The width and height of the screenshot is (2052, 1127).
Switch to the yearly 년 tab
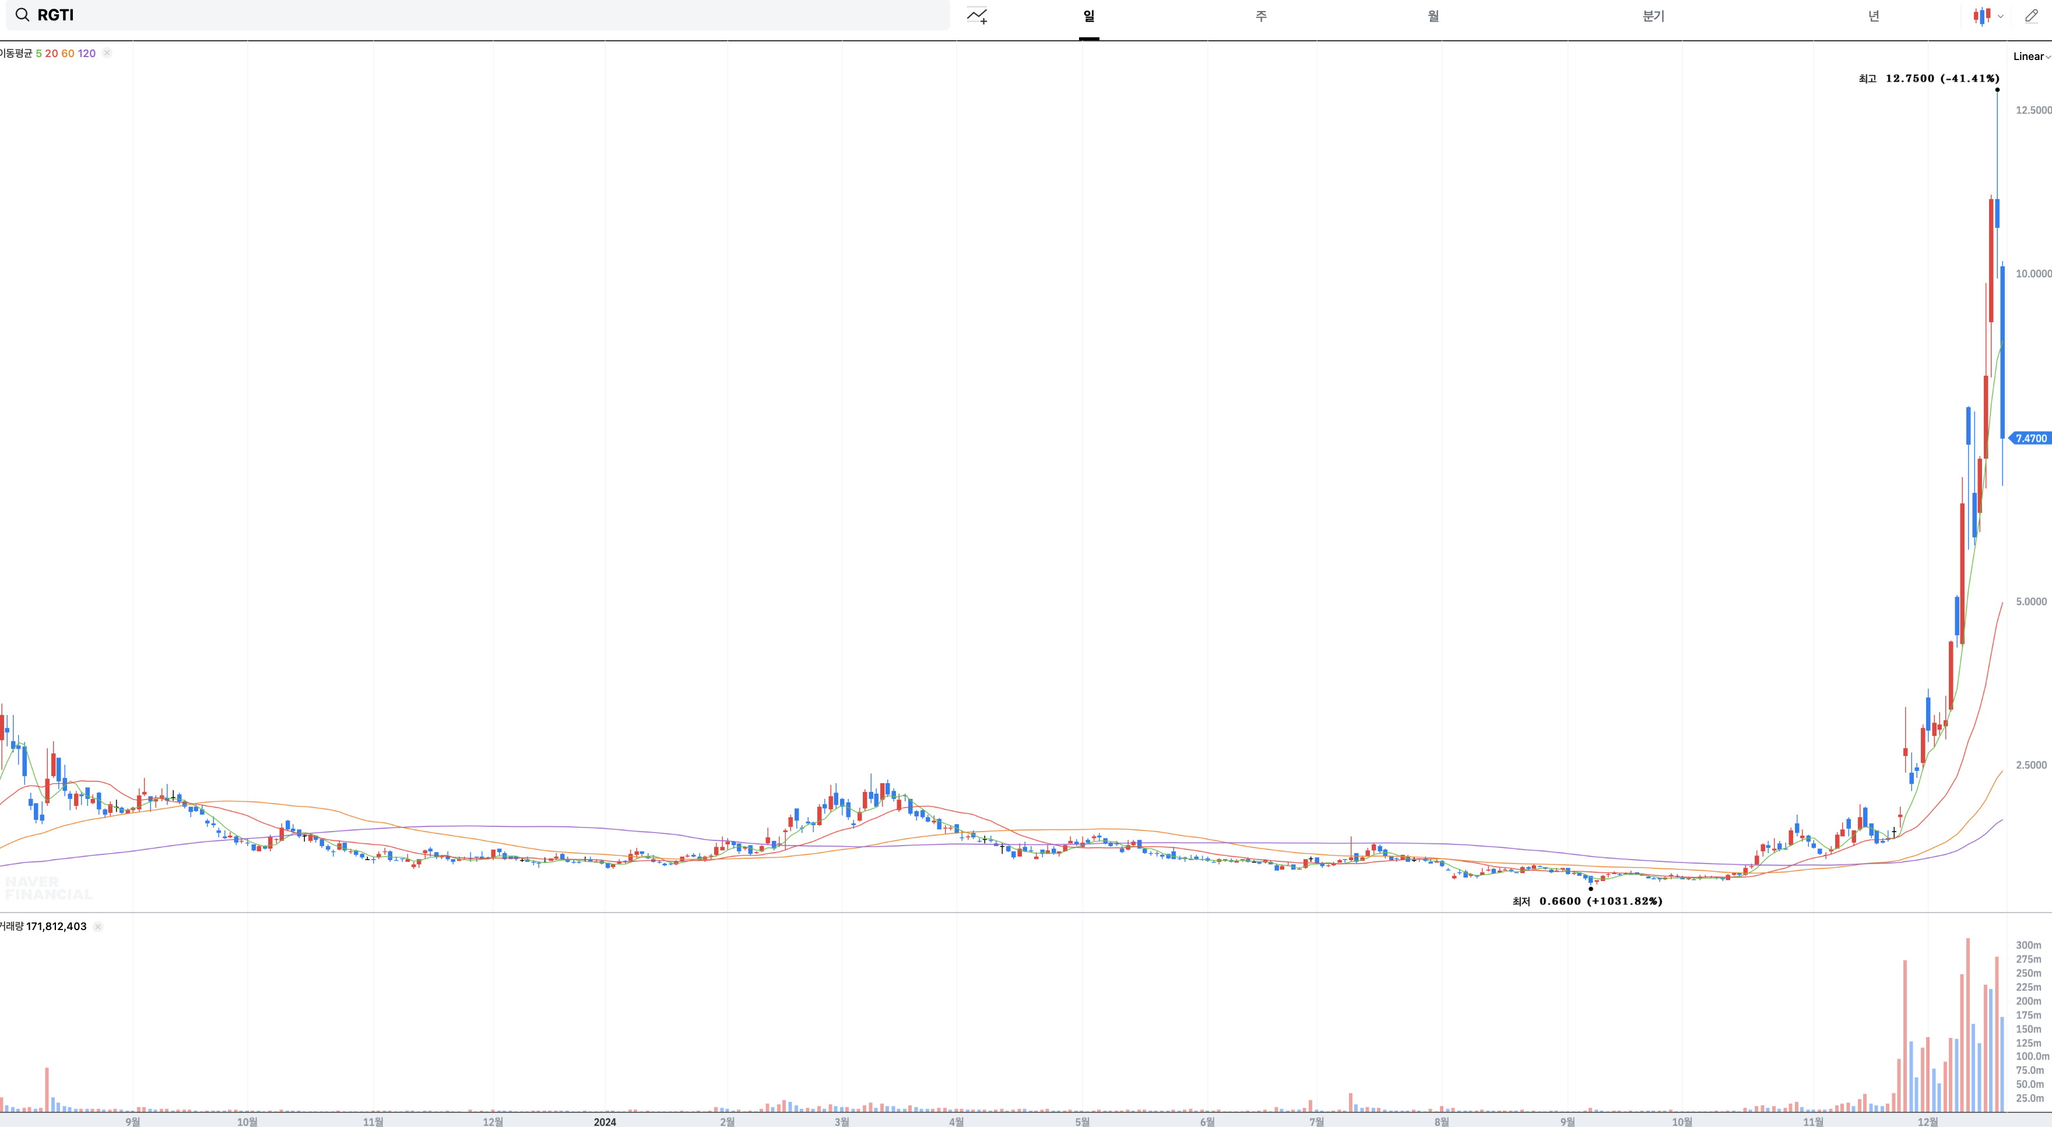pos(1873,16)
